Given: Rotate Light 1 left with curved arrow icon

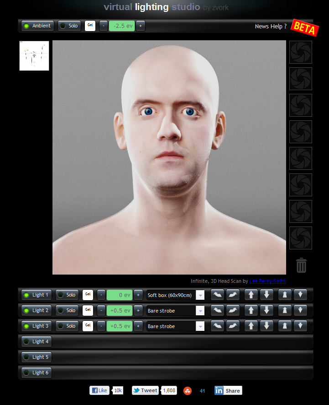Looking at the screenshot, I should pos(217,295).
